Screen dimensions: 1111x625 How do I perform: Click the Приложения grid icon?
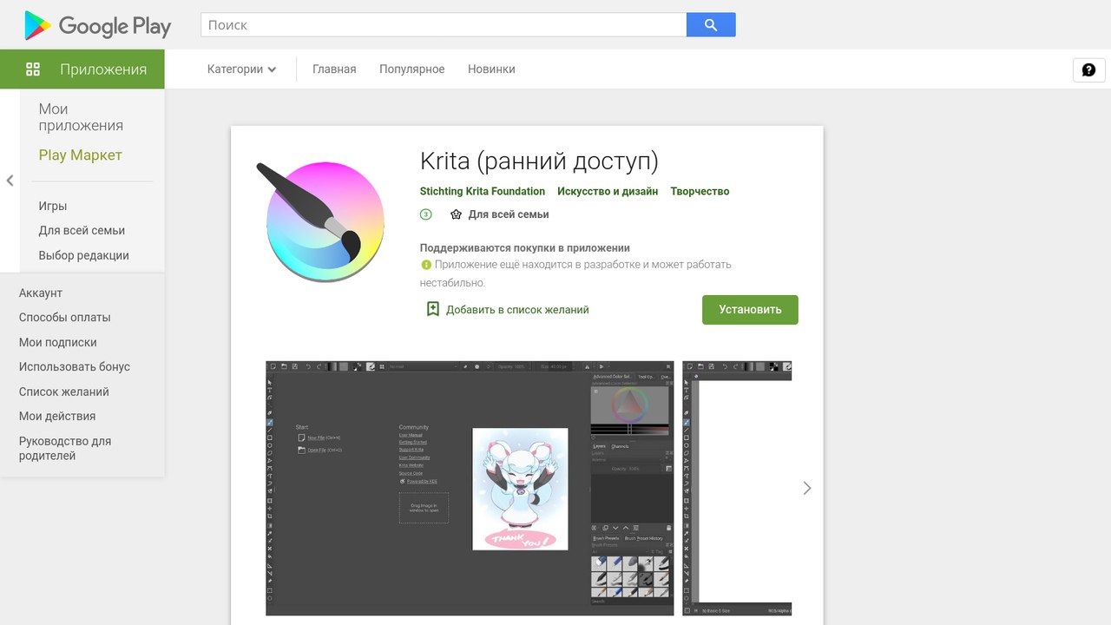coord(33,69)
